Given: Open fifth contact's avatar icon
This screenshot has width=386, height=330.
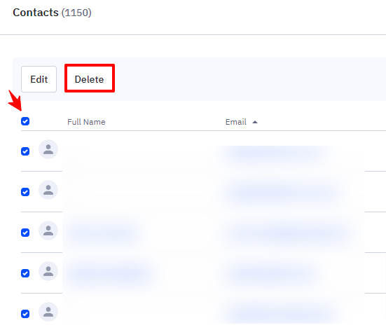Looking at the screenshot, I should click(48, 312).
